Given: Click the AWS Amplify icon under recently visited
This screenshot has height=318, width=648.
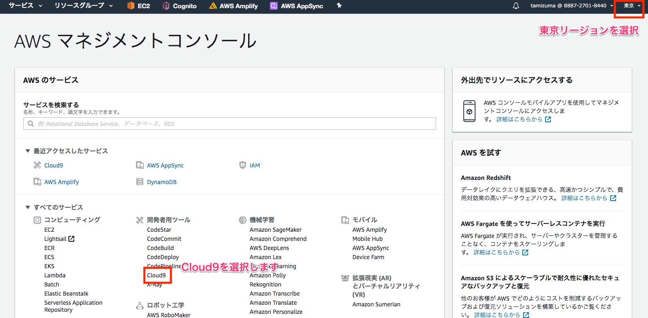Looking at the screenshot, I should point(37,182).
